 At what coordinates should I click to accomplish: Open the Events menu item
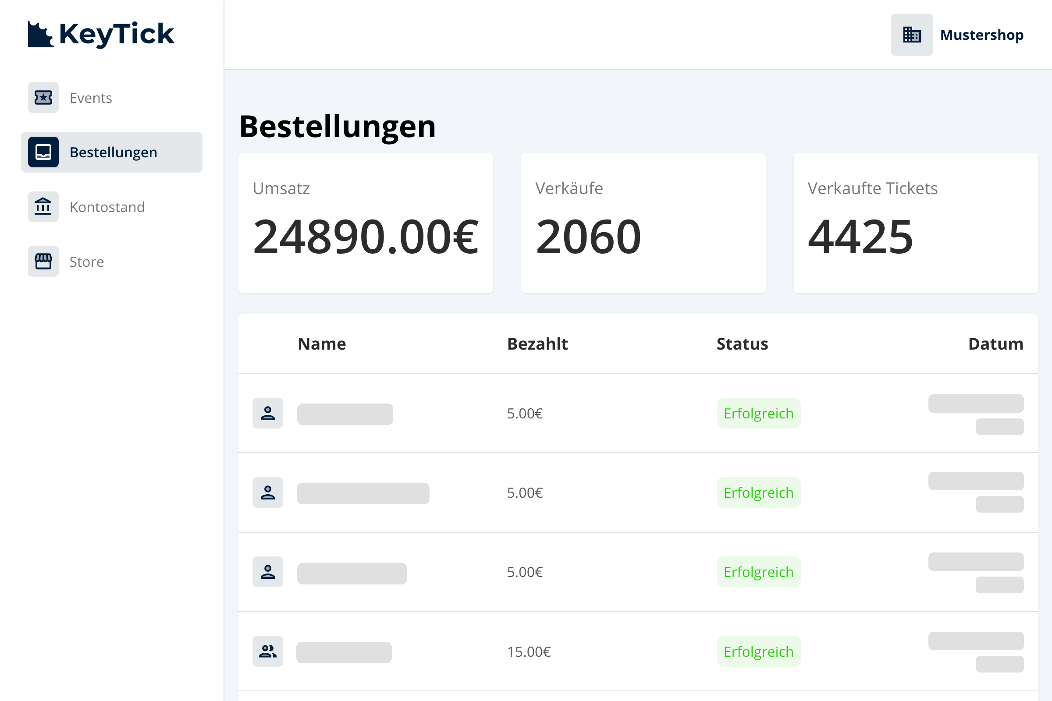pyautogui.click(x=91, y=98)
